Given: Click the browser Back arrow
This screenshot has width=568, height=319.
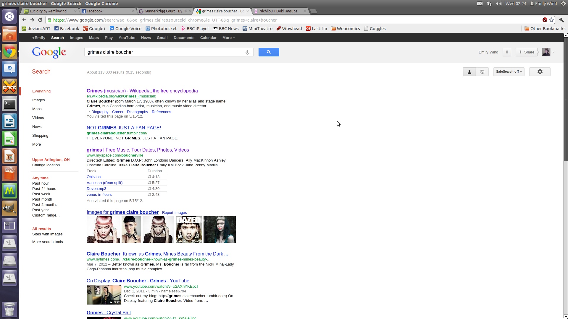Looking at the screenshot, I should (x=24, y=20).
